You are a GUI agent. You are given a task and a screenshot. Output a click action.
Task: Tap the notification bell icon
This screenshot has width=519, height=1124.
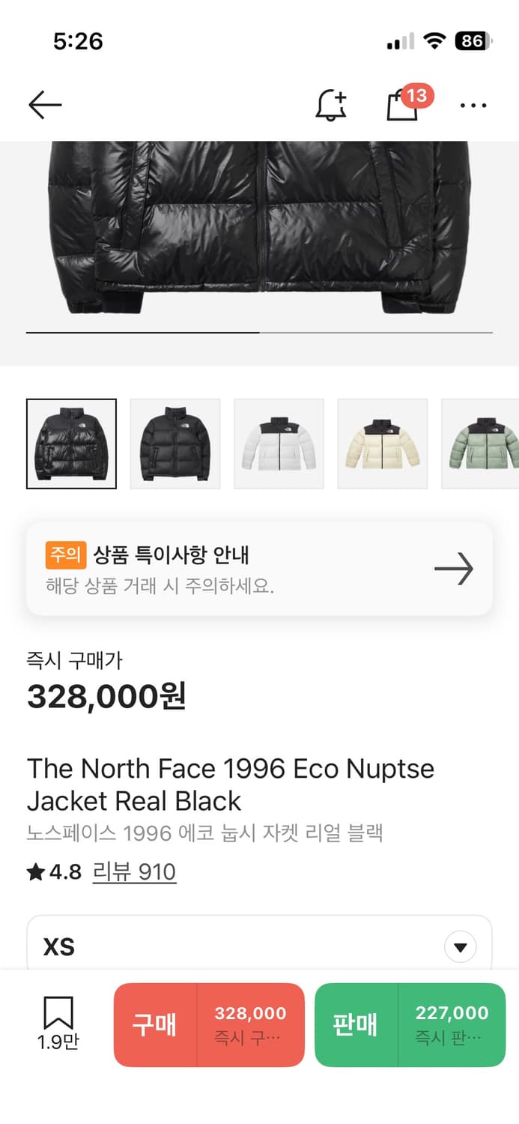tap(330, 106)
